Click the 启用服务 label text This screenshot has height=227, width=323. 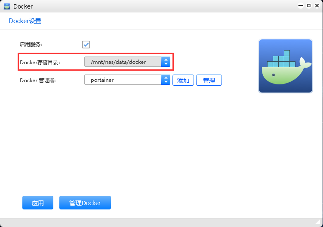31,45
